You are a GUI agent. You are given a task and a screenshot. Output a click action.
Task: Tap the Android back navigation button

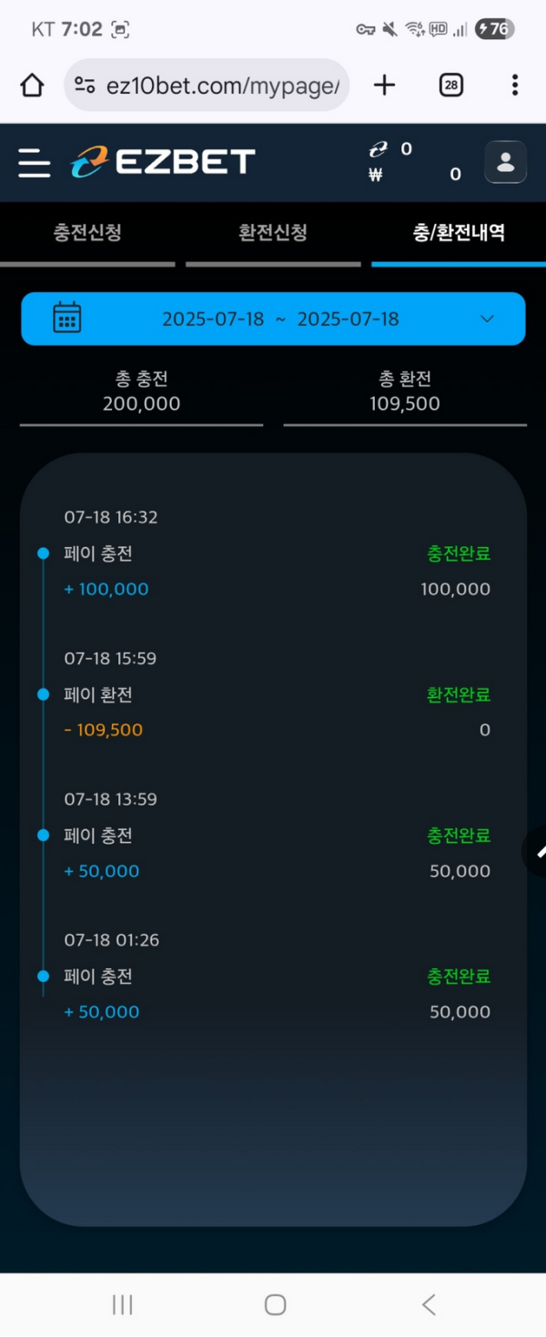[x=429, y=1305]
